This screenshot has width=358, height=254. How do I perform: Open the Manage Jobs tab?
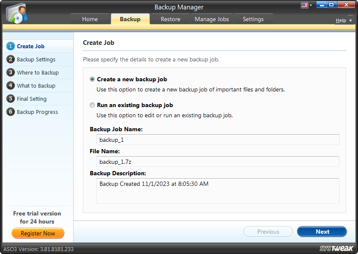pyautogui.click(x=212, y=19)
